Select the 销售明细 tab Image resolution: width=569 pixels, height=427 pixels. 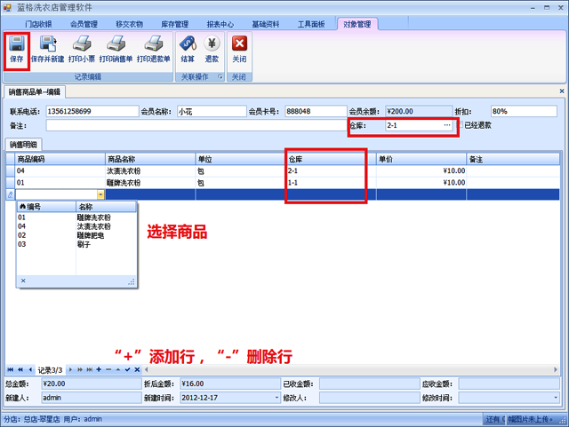coord(23,145)
